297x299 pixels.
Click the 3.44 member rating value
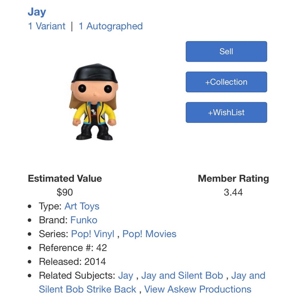click(x=233, y=192)
